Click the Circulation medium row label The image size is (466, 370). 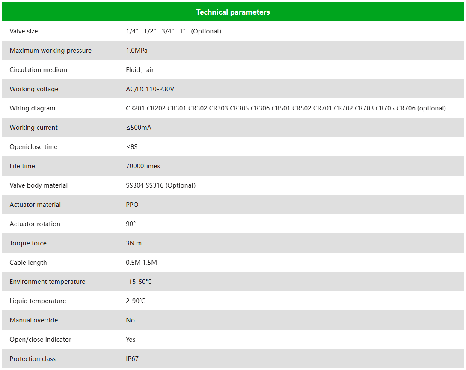coord(39,70)
